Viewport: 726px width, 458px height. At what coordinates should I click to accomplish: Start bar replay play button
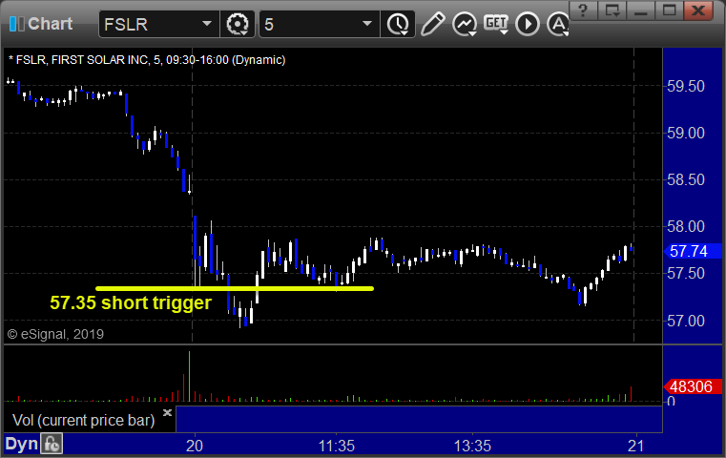[528, 24]
